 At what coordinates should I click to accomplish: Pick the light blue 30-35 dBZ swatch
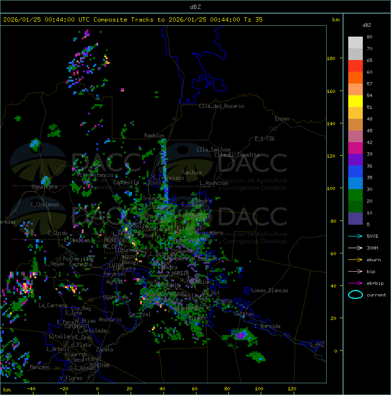[355, 183]
